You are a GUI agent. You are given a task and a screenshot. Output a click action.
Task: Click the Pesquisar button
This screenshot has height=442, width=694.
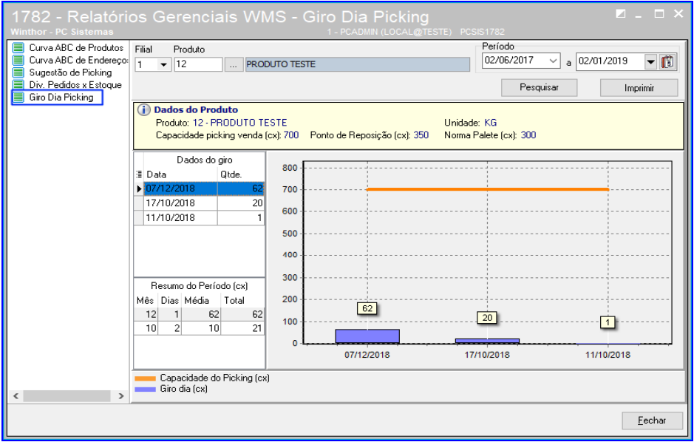[539, 88]
